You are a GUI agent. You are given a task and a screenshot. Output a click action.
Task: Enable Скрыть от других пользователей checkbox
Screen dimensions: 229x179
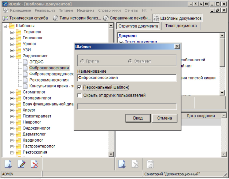pos(80,96)
